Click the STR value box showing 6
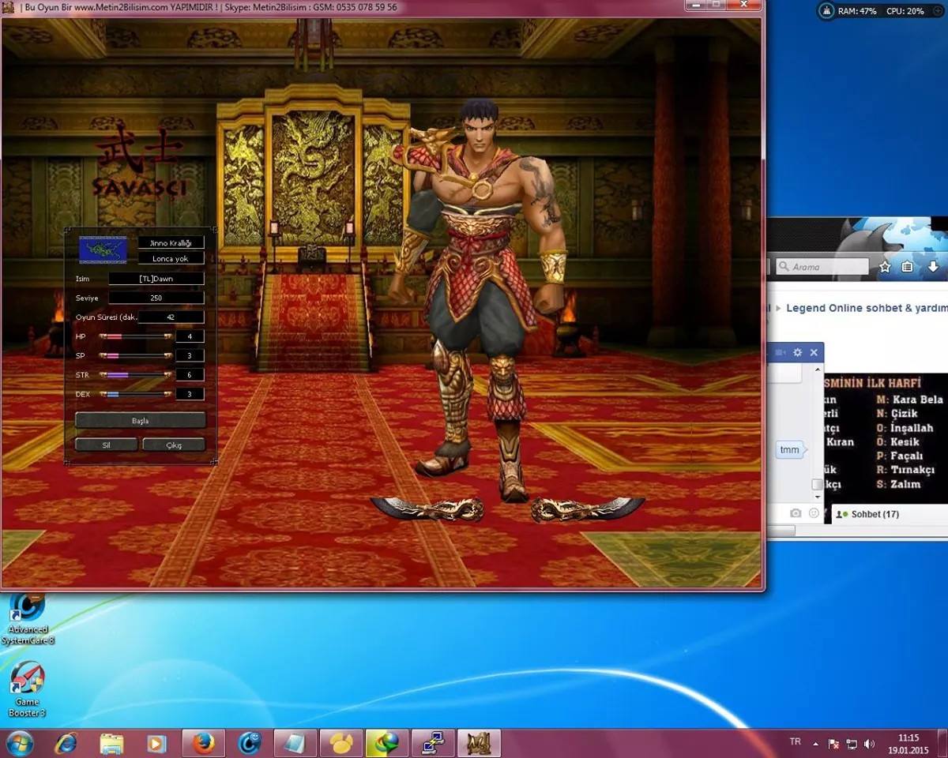Image resolution: width=948 pixels, height=758 pixels. click(x=190, y=374)
